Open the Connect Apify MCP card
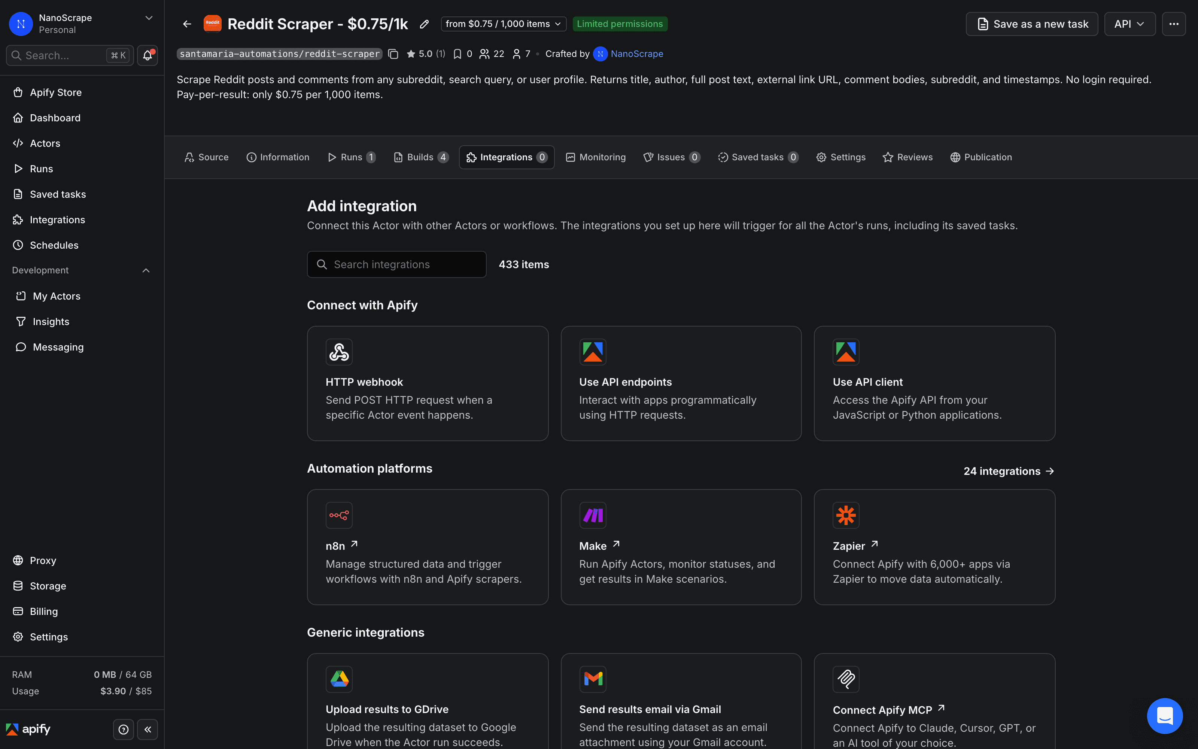Image resolution: width=1198 pixels, height=749 pixels. tap(934, 701)
